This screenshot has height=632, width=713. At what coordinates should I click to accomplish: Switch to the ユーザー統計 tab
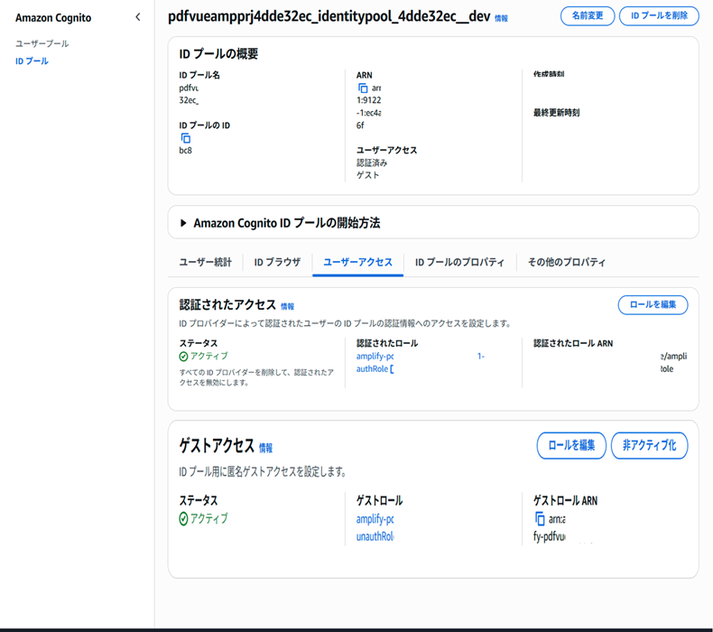(205, 262)
